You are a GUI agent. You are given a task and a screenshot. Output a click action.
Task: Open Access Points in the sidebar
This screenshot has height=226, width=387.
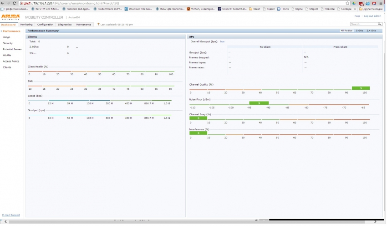[11, 62]
